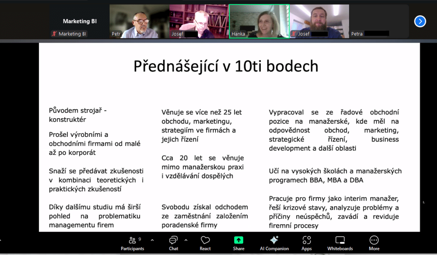The height and width of the screenshot is (255, 437).
Task: Click the text 'Díky dalšímu studiu má širší'
Action: pos(95,207)
